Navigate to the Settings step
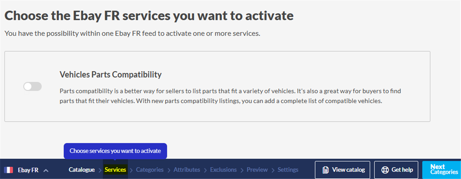The height and width of the screenshot is (179, 461). (x=288, y=170)
